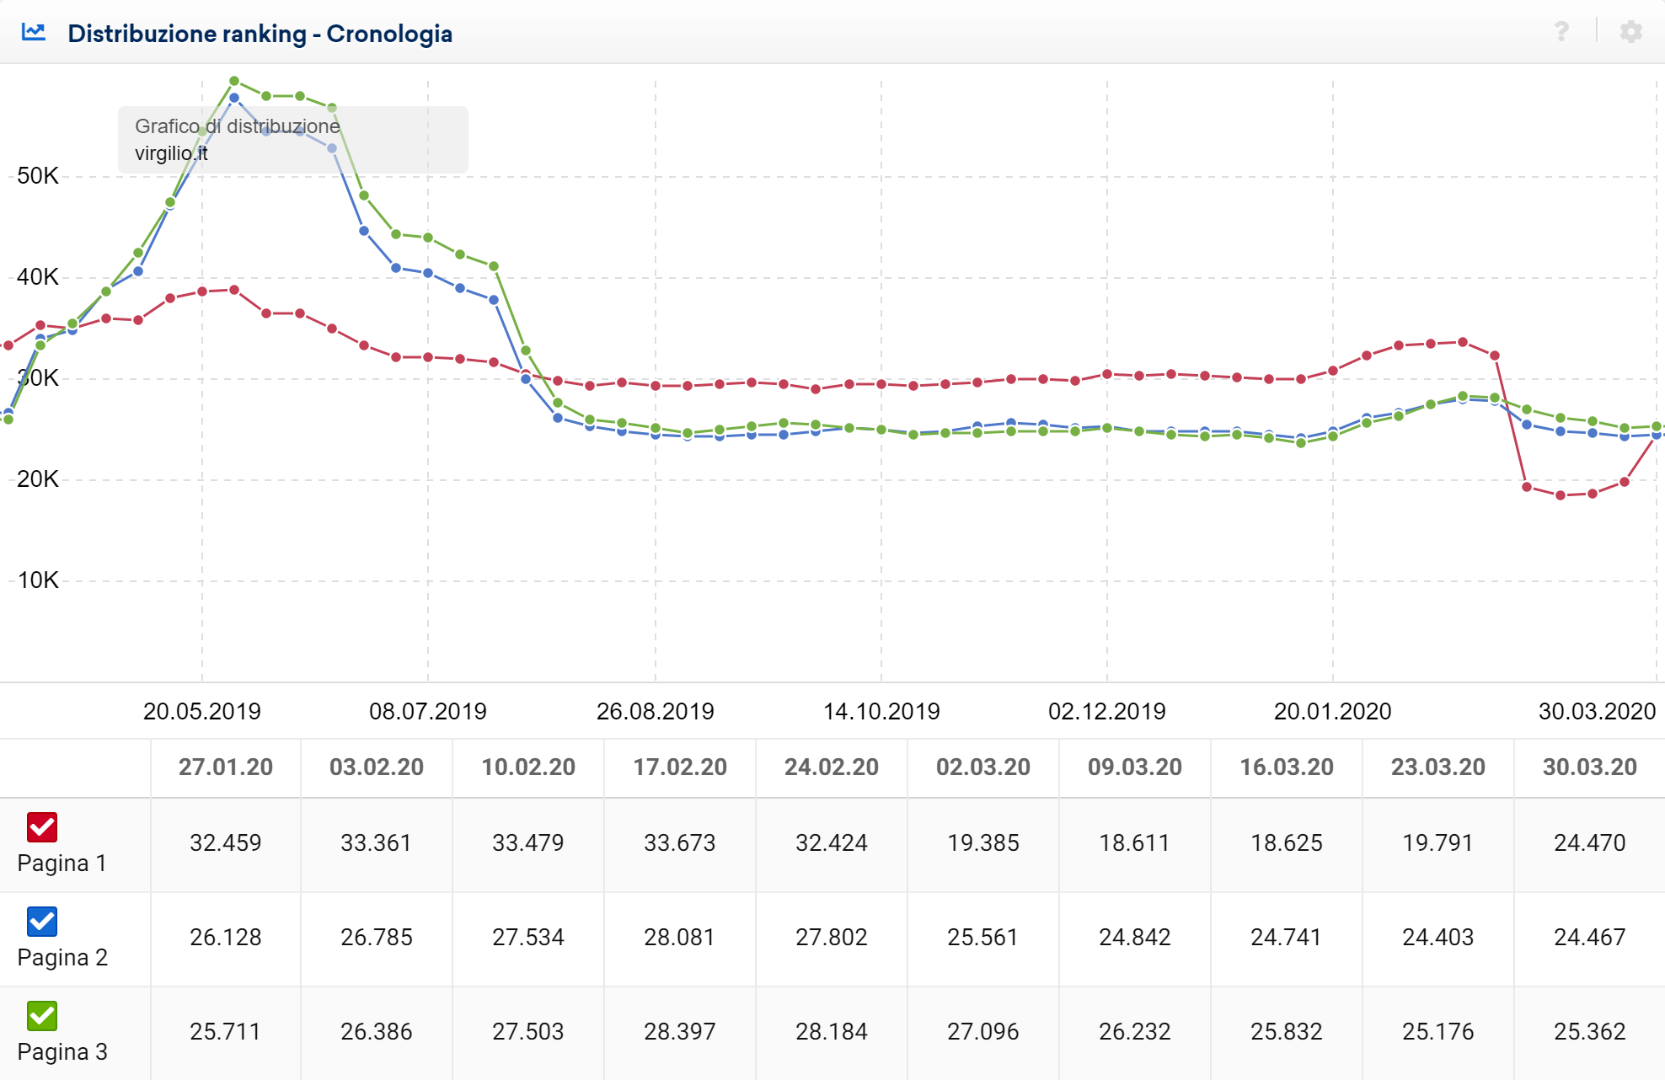Click the 08.07.2019 axis date label
The image size is (1665, 1080).
coord(428,712)
